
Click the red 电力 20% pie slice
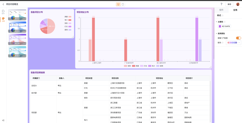(x=45, y=30)
